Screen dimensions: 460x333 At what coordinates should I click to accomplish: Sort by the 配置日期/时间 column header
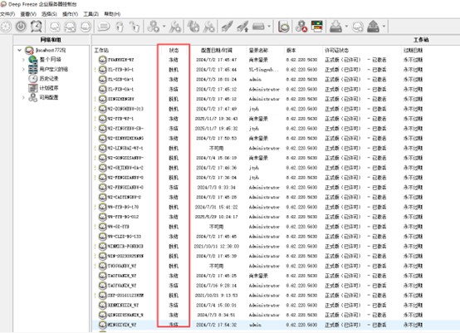tap(217, 50)
